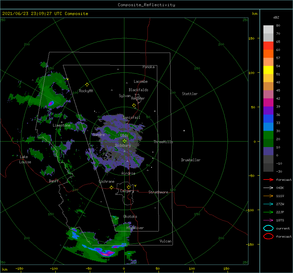Click the white plus marker west of Drumheller
293x273 pixels.
coord(184,130)
